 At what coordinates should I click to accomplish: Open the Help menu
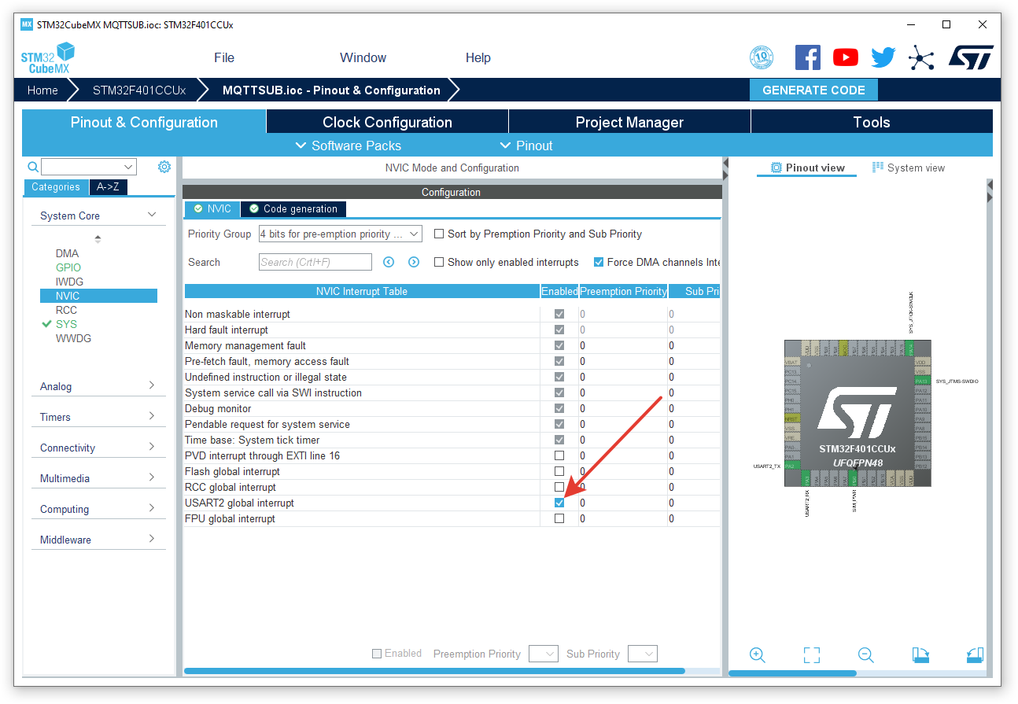[478, 57]
